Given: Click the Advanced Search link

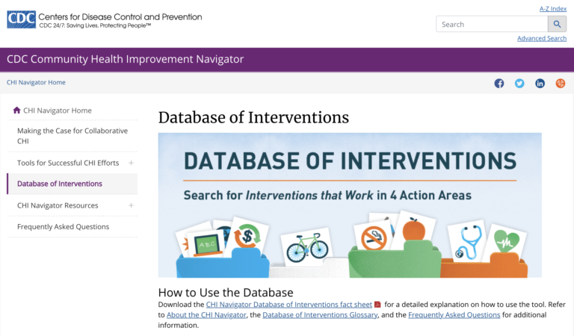Looking at the screenshot, I should (x=541, y=38).
